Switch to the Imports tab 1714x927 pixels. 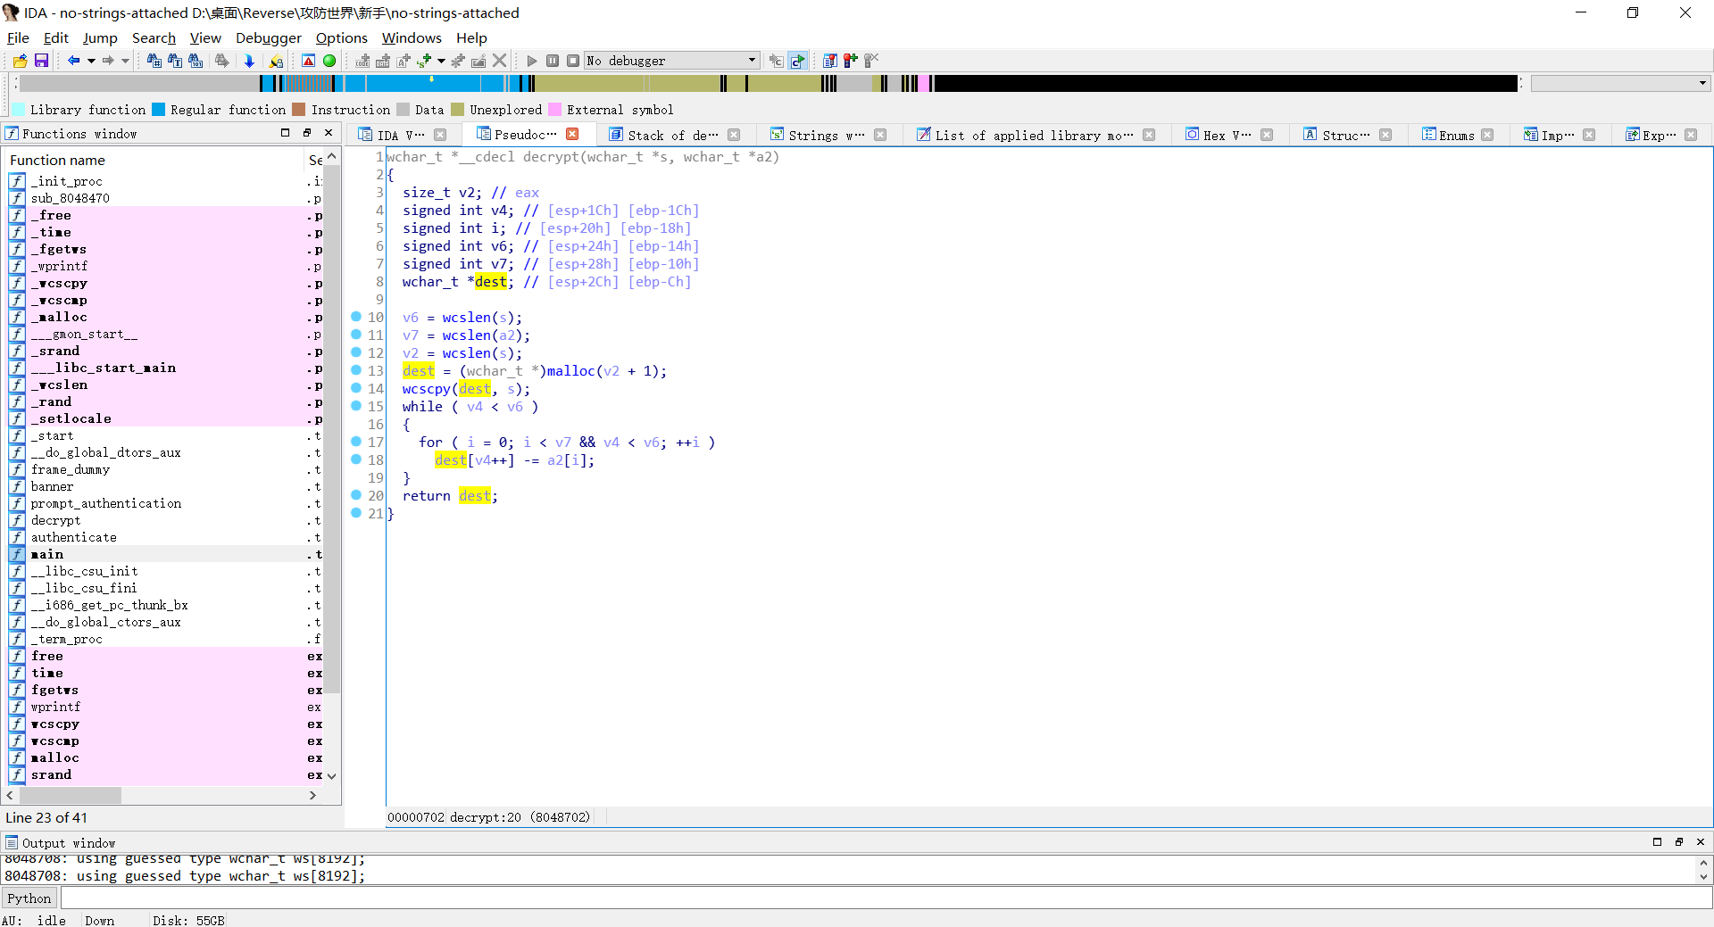coord(1558,135)
